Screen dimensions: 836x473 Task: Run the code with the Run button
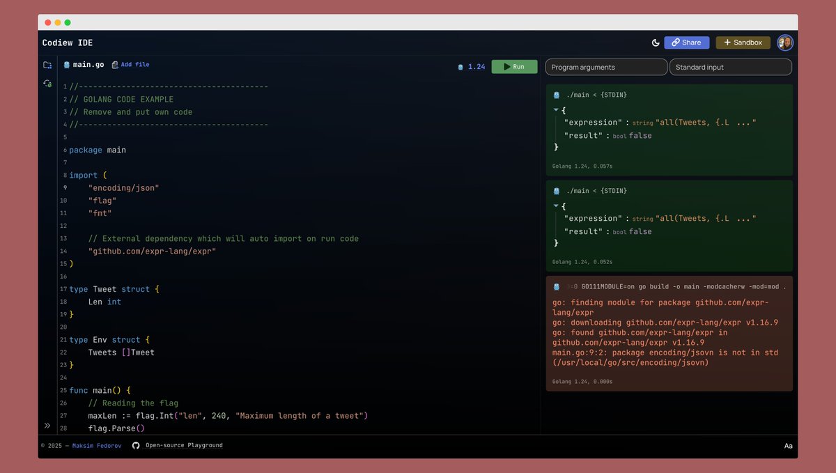514,67
